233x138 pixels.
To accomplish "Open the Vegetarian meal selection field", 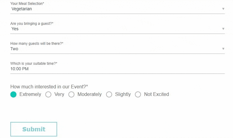I will tap(117, 9).
